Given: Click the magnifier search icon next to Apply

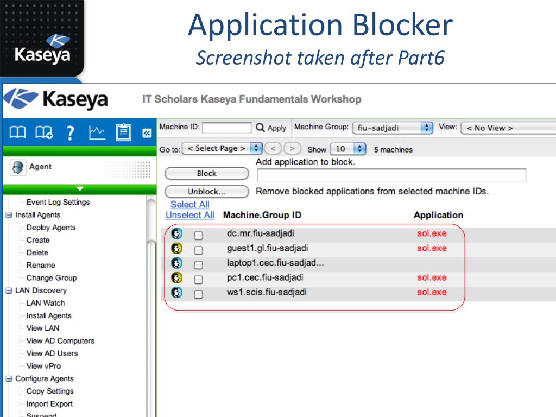Looking at the screenshot, I should [x=260, y=127].
